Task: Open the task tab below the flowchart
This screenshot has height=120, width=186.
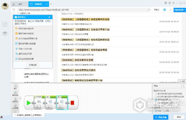Action: (x=29, y=115)
